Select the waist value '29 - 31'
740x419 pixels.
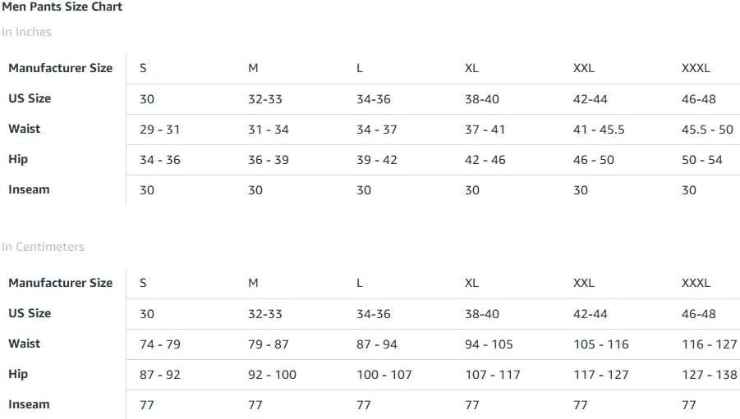click(x=159, y=130)
